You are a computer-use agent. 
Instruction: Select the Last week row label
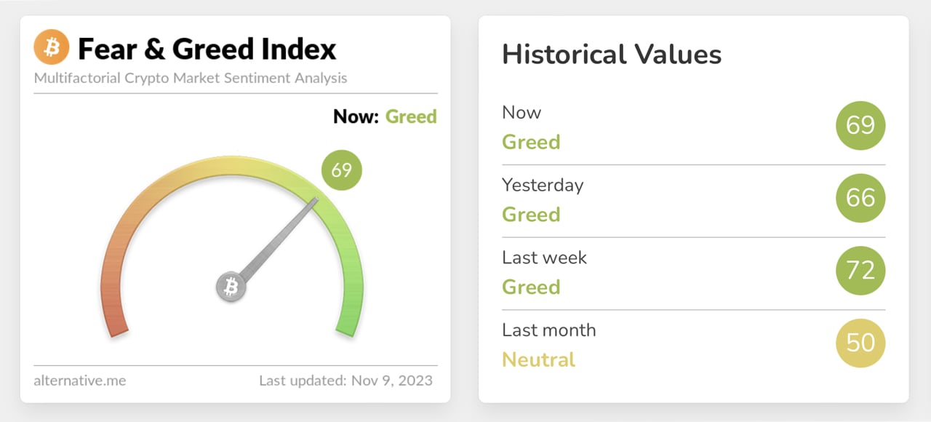(544, 258)
